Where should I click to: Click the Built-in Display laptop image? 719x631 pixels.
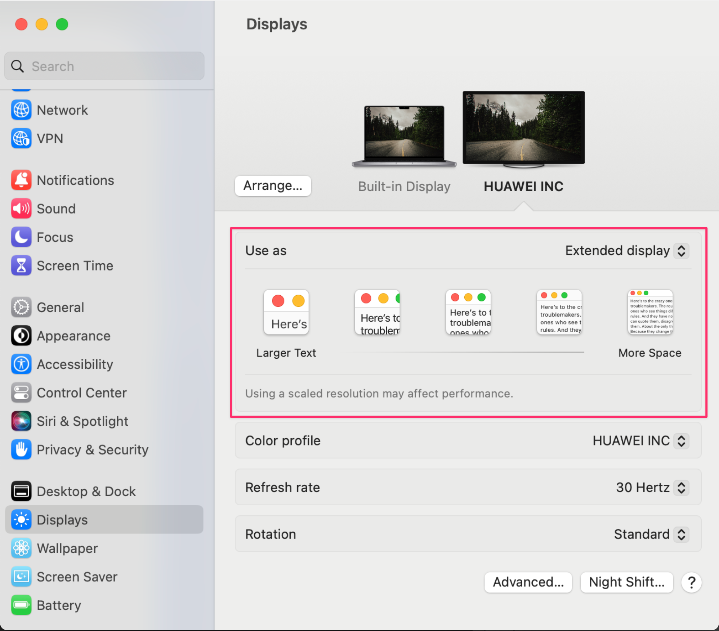[x=404, y=136]
